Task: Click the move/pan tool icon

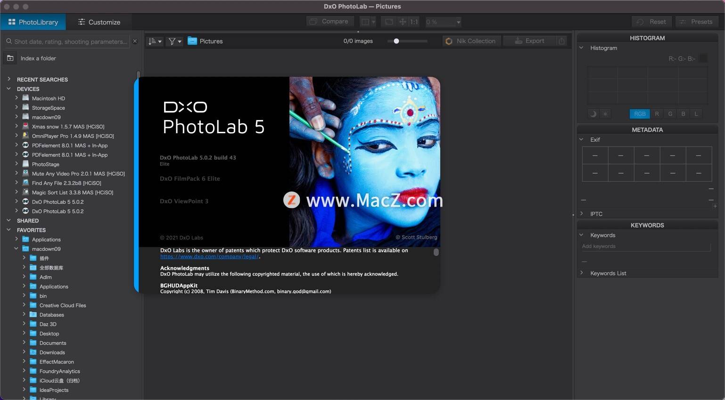Action: pyautogui.click(x=403, y=22)
